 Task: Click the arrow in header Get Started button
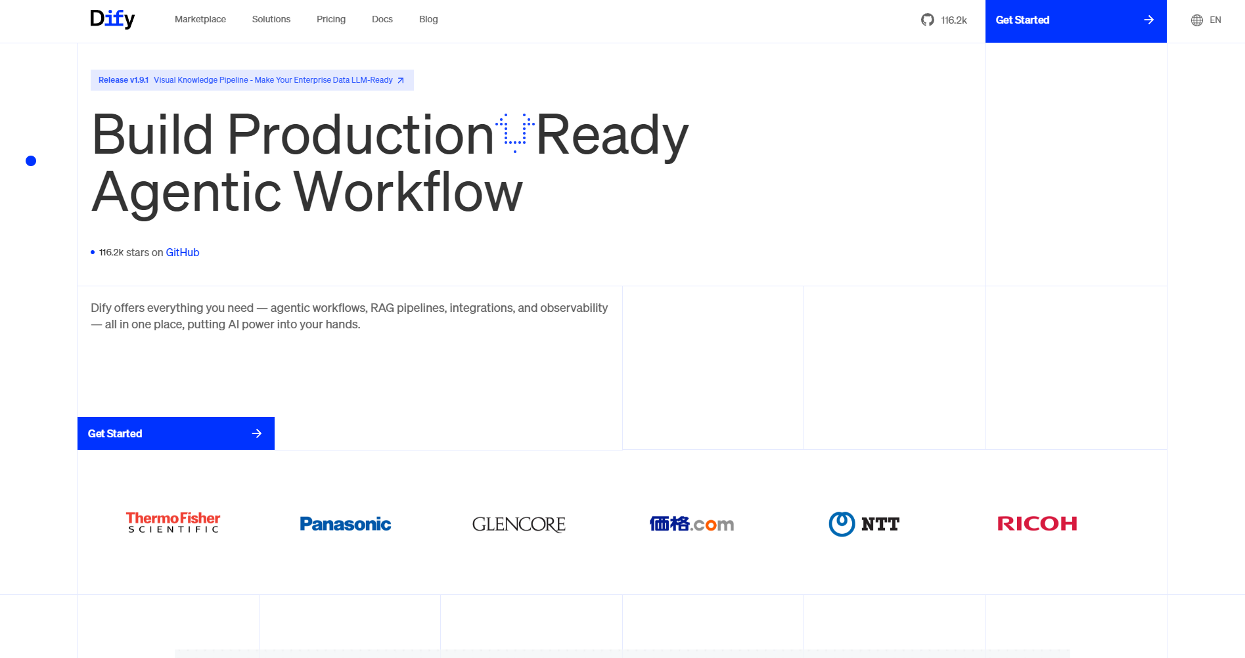pos(1148,20)
